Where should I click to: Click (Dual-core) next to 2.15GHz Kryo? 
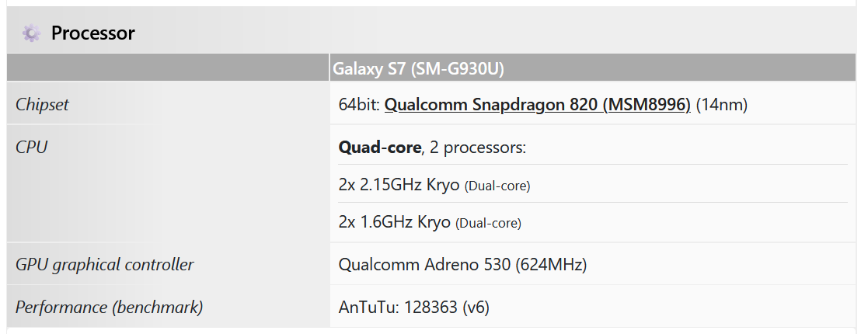click(x=497, y=186)
